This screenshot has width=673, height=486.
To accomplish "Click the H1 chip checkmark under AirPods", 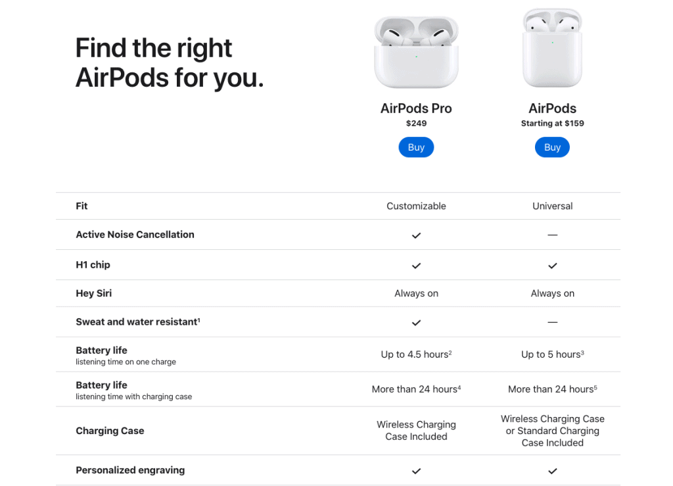I will pyautogui.click(x=552, y=266).
